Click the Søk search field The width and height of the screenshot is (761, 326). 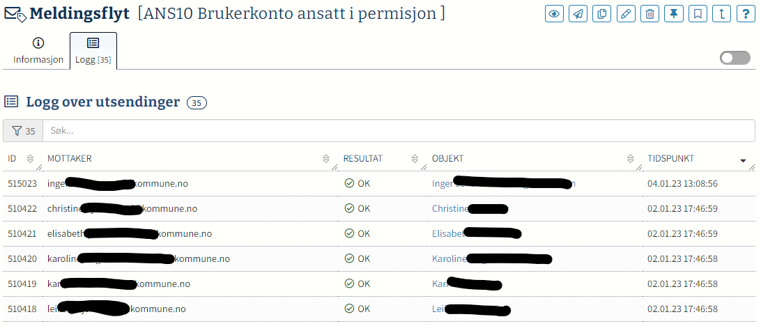click(x=399, y=131)
